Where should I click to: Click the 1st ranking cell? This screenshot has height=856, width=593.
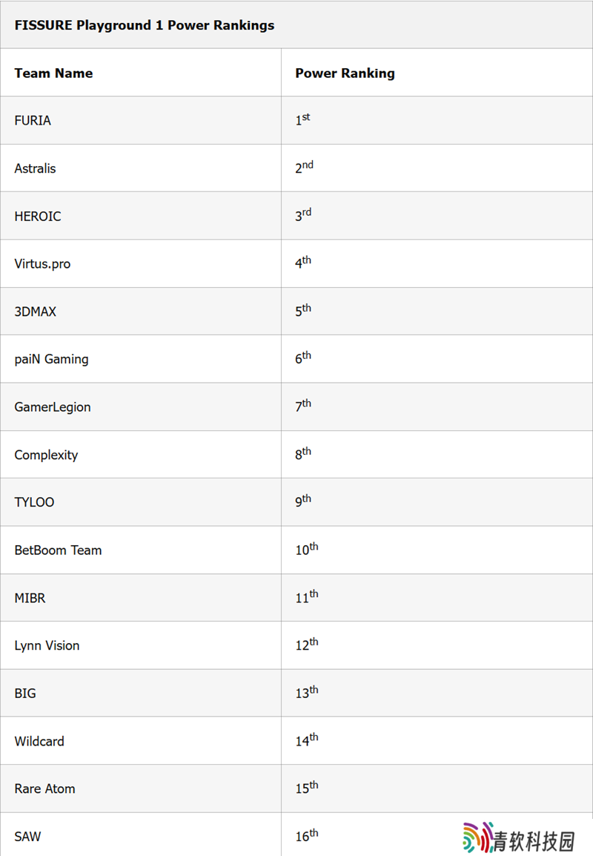(302, 120)
